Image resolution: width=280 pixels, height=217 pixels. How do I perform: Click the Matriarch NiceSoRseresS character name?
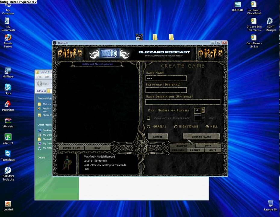[99, 157]
